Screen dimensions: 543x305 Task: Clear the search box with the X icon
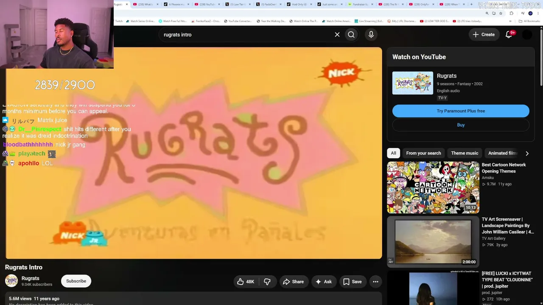point(337,35)
